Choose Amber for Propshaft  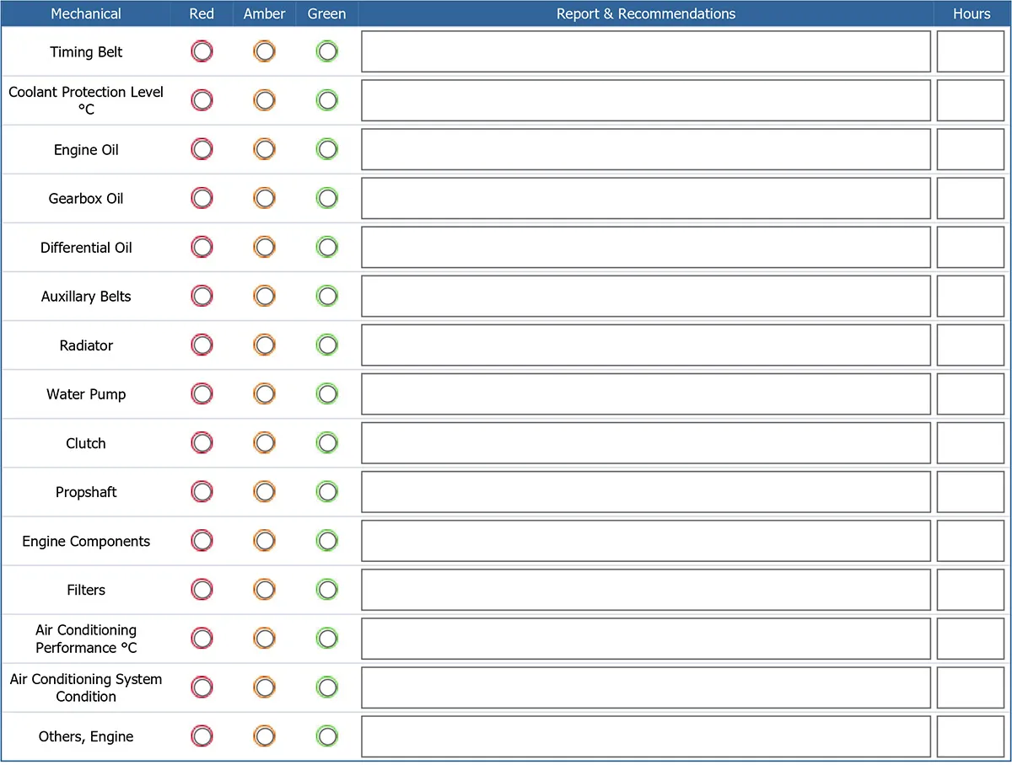(x=265, y=492)
